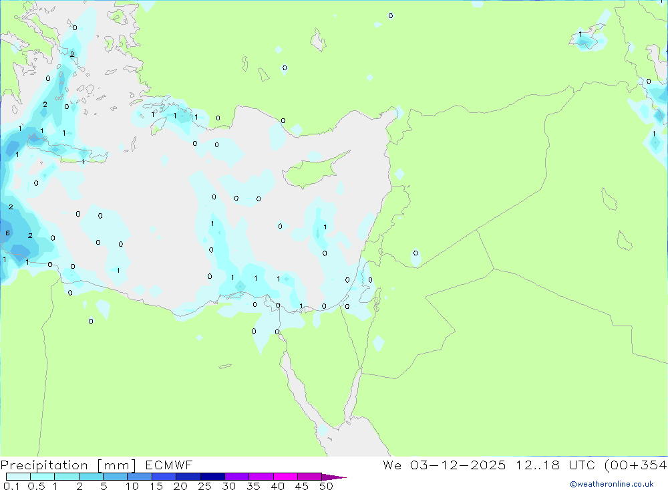
Task: Click the legend value '25'
Action: tap(204, 486)
